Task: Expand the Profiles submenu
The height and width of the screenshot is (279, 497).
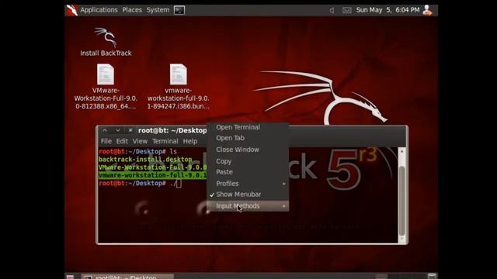Action: tap(248, 184)
